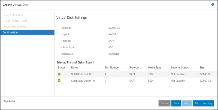Sort by the Size column header
218x110 pixels.
coord(202,67)
